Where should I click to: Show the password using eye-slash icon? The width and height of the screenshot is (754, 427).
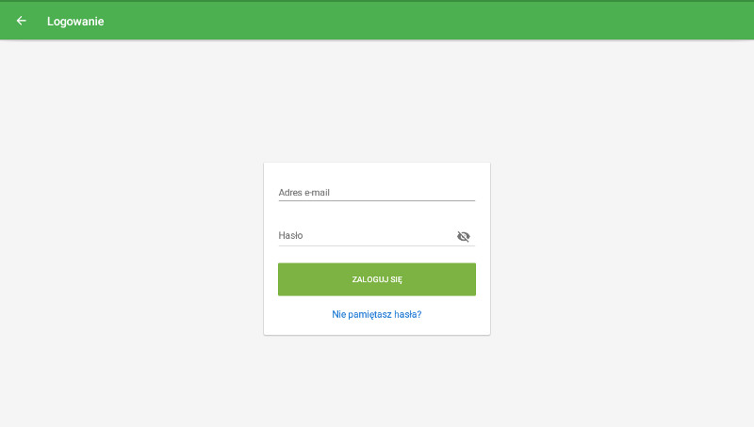pyautogui.click(x=463, y=236)
